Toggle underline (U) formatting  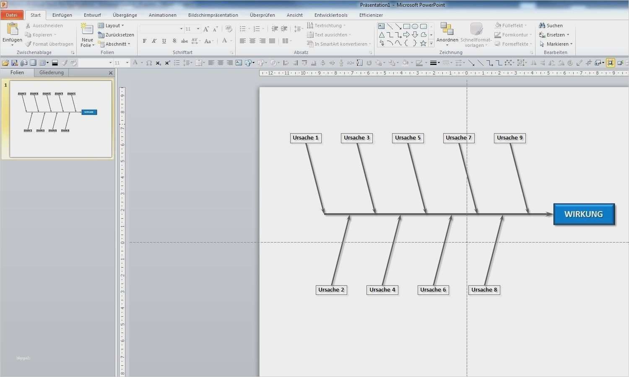(164, 41)
